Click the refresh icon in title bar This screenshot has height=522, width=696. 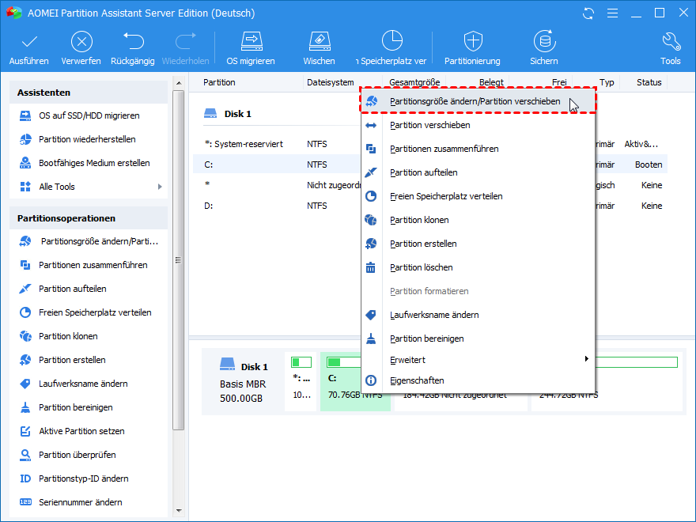tap(588, 13)
